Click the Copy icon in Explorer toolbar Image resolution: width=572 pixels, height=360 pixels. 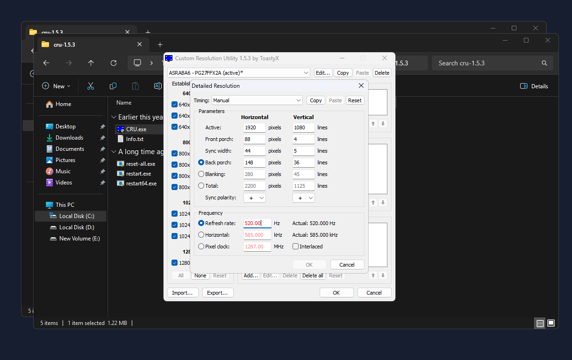113,86
